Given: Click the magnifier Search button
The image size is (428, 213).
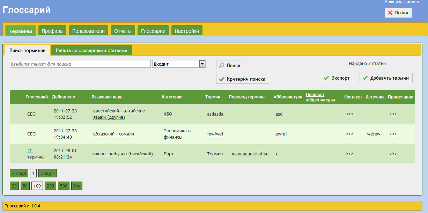Looking at the screenshot, I should pos(230,65).
